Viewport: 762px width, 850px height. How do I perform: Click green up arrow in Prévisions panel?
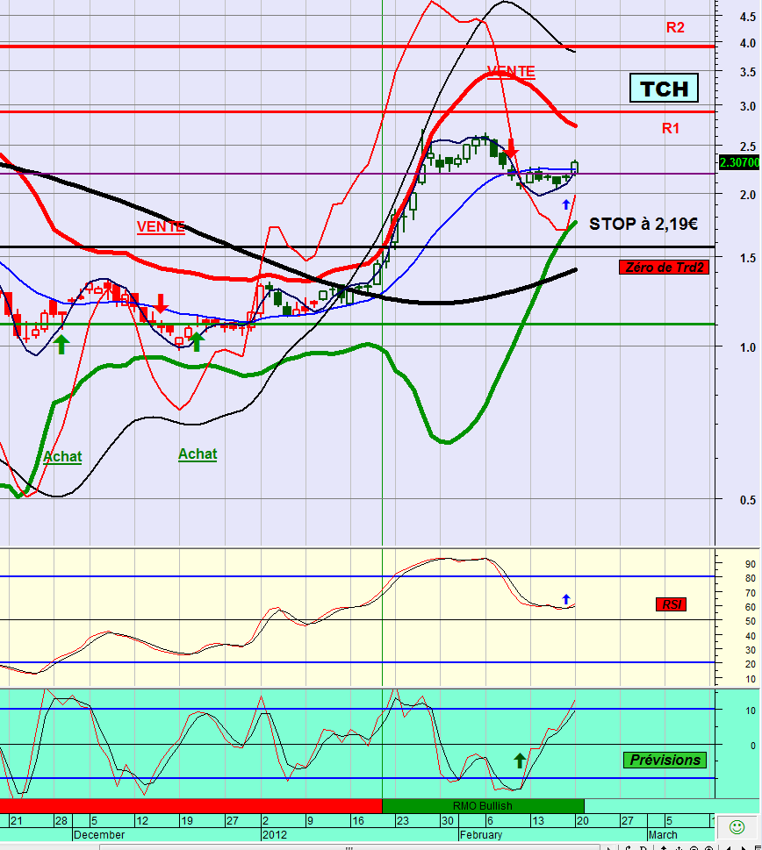[x=520, y=761]
